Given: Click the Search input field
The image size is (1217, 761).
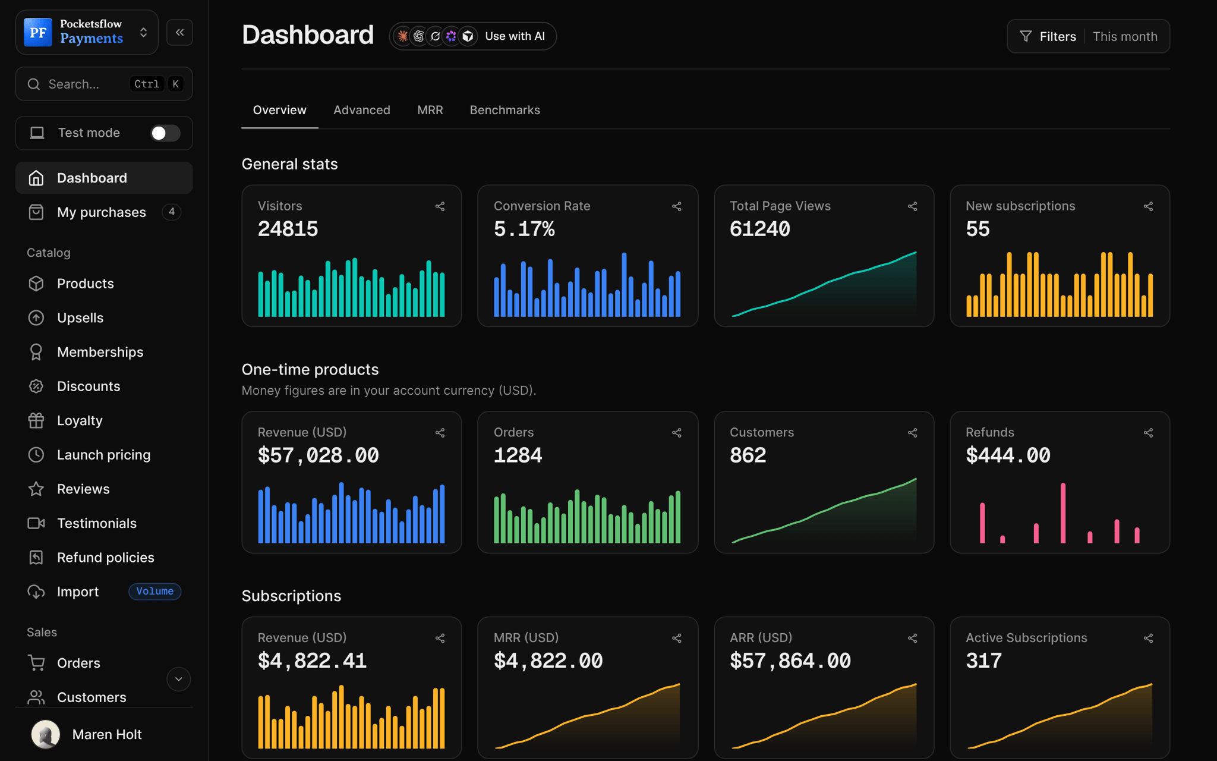Looking at the screenshot, I should pyautogui.click(x=104, y=84).
